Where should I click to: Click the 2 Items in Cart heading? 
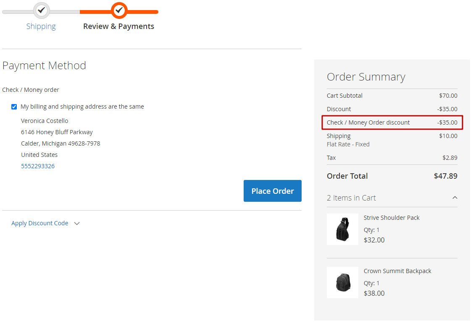[351, 198]
